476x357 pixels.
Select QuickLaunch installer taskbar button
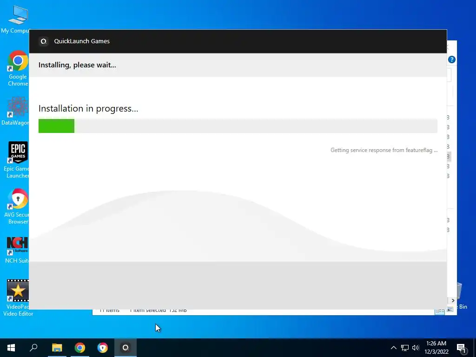point(126,348)
